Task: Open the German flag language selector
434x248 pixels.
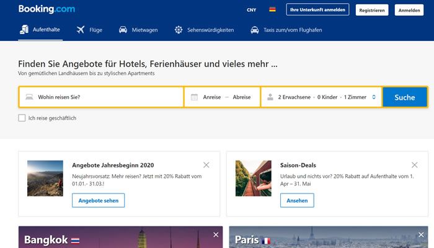Action: pyautogui.click(x=272, y=10)
